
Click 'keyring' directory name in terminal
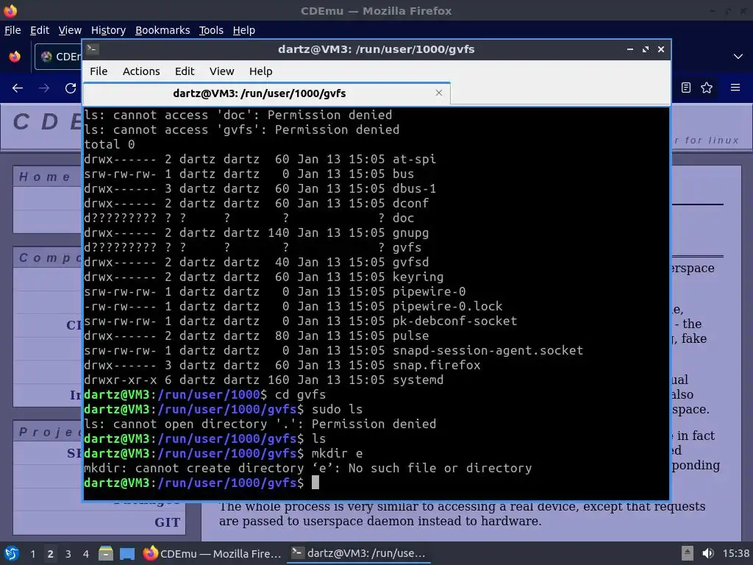click(x=418, y=277)
